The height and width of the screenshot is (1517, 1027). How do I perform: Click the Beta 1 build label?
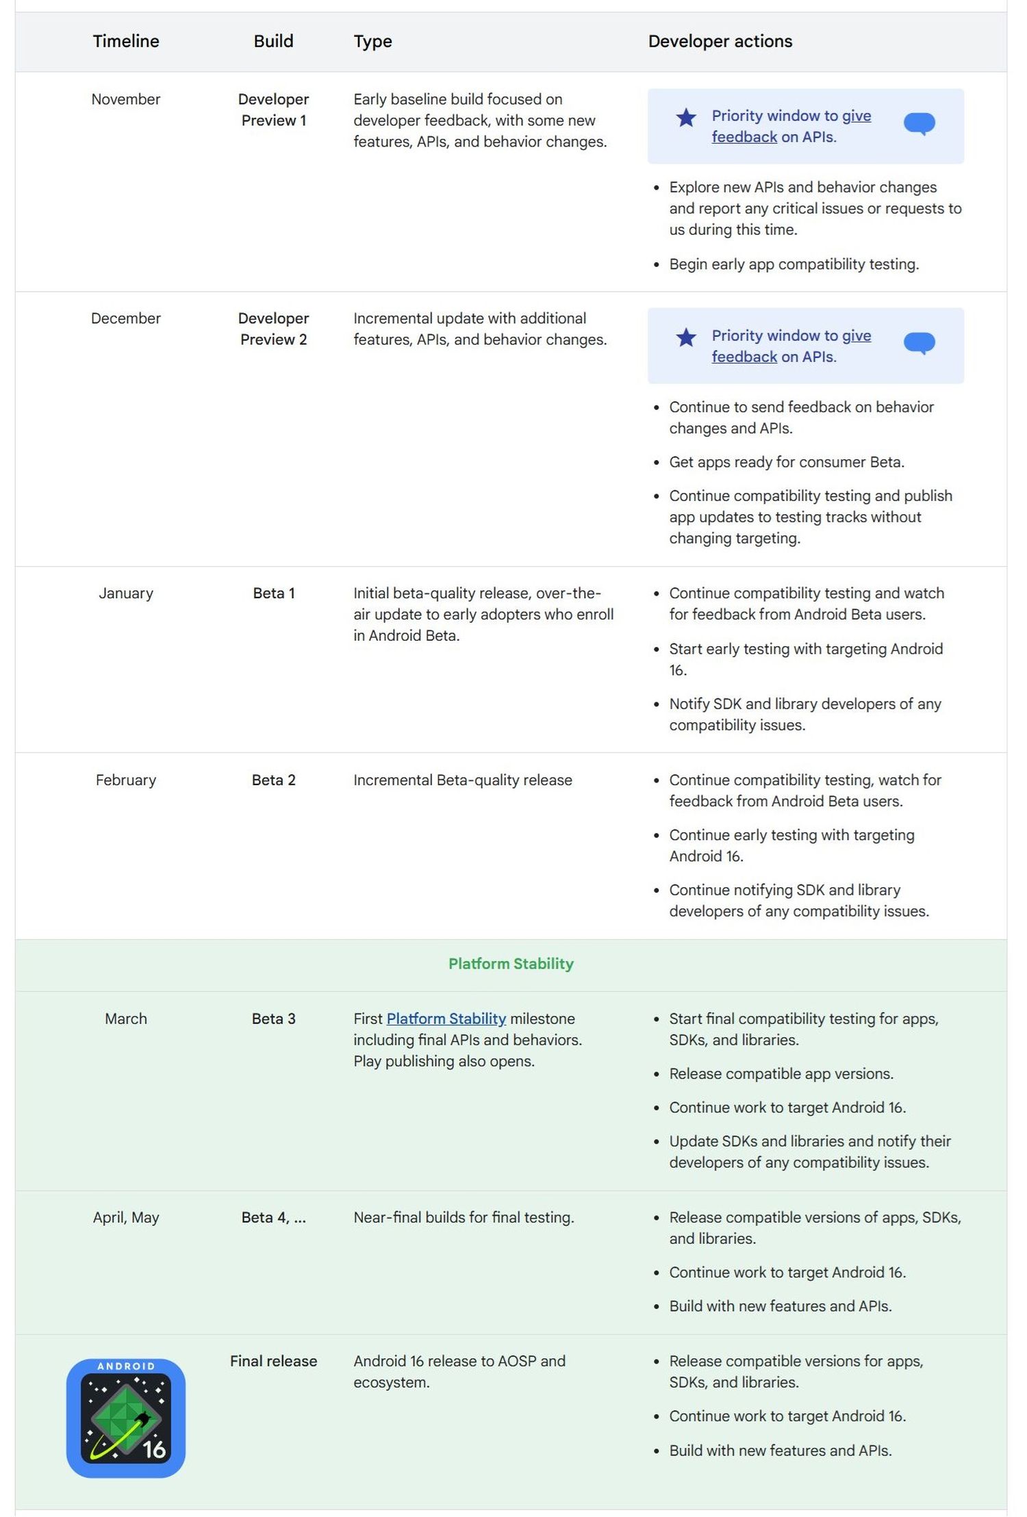pos(273,594)
